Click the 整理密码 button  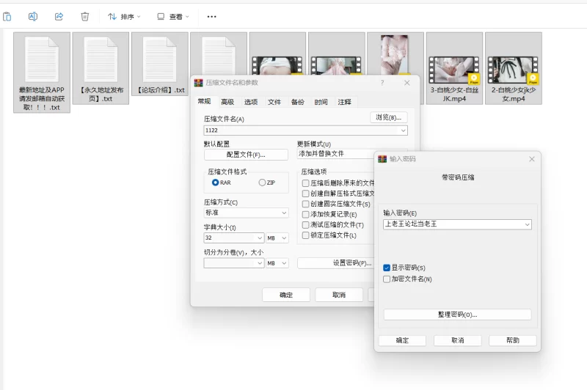(x=457, y=314)
